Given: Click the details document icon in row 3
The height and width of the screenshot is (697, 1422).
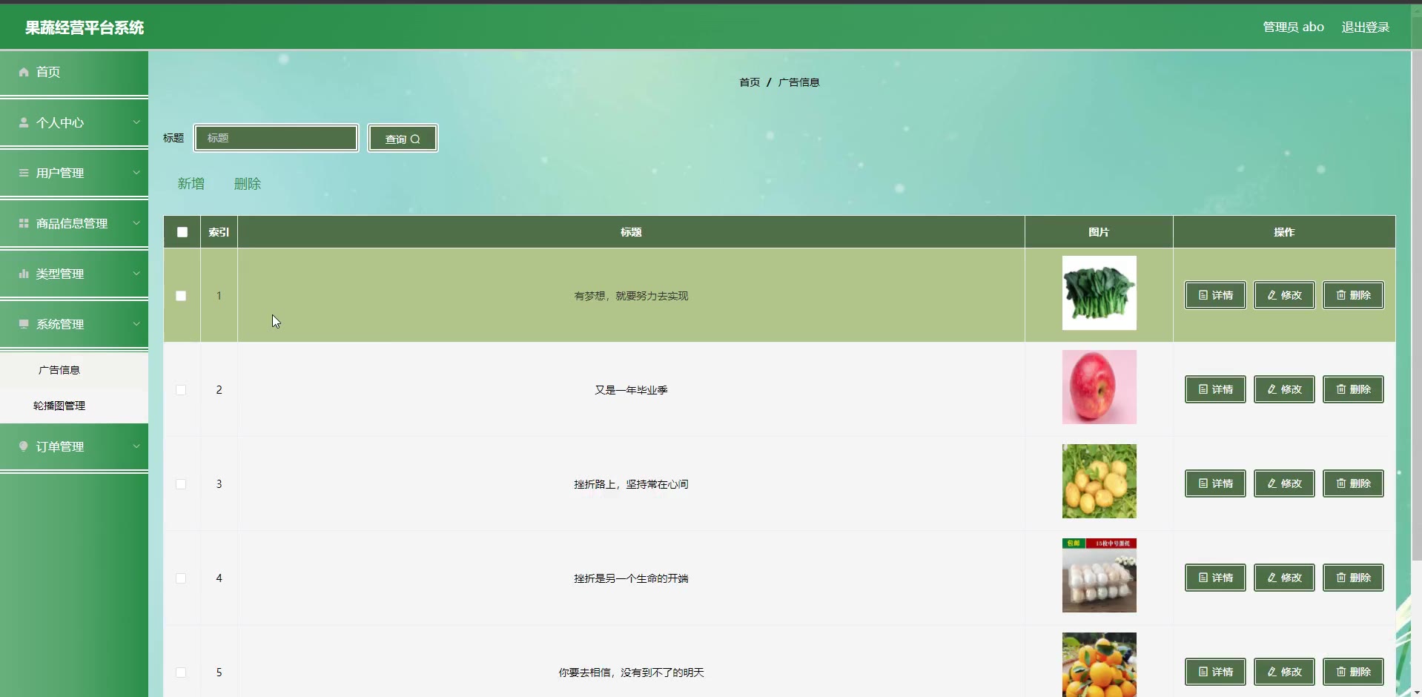Looking at the screenshot, I should click(1203, 483).
